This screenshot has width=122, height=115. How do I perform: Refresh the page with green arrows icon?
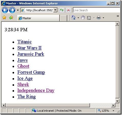62,10
